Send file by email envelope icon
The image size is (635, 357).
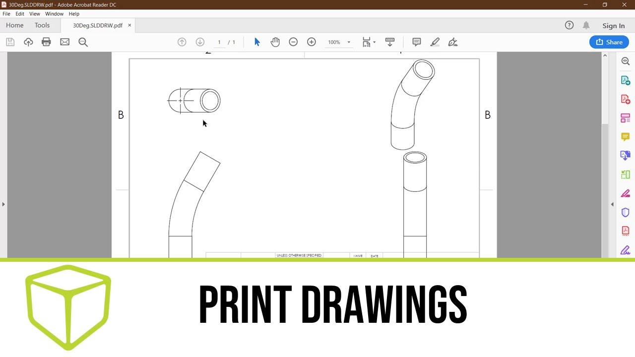point(64,42)
